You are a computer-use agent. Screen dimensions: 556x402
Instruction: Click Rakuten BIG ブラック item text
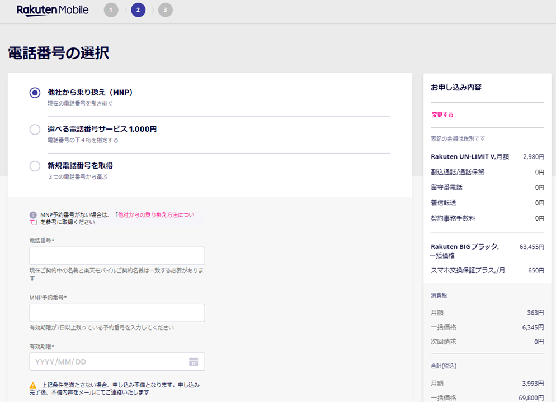pos(464,247)
